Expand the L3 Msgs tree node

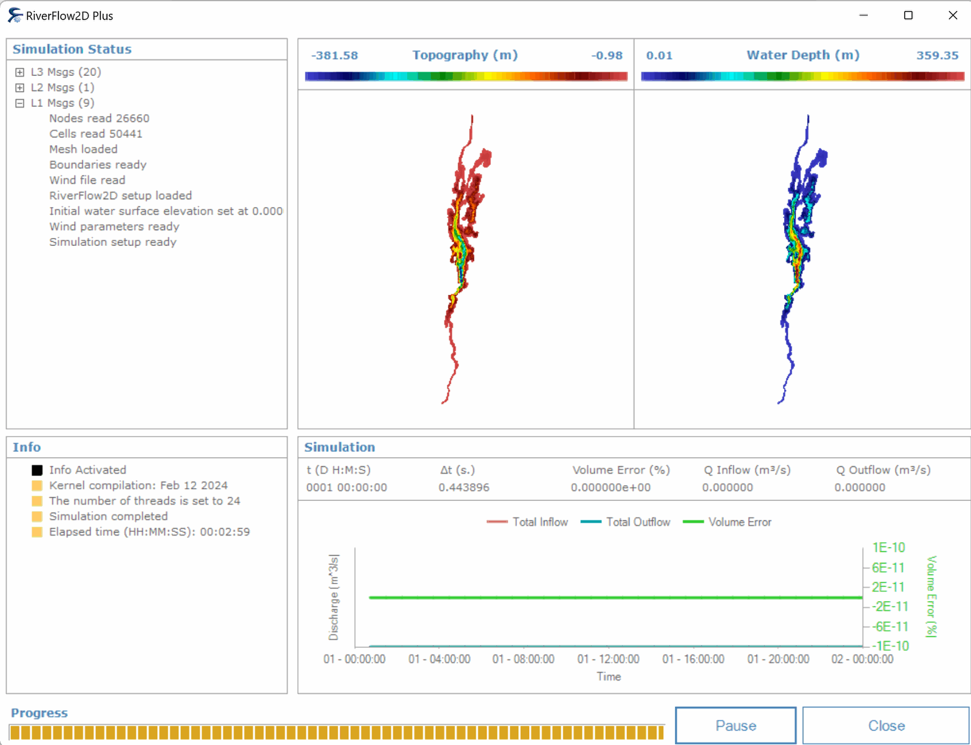click(x=20, y=72)
